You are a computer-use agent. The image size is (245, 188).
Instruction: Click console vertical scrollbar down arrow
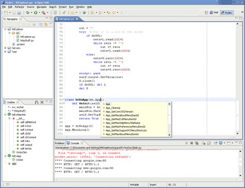click(240, 176)
